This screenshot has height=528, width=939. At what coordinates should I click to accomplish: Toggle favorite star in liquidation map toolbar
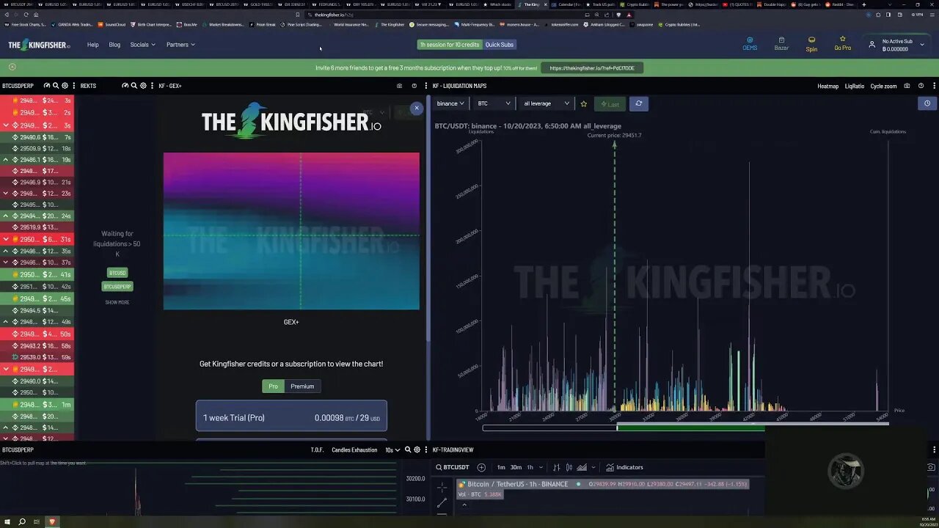(584, 104)
